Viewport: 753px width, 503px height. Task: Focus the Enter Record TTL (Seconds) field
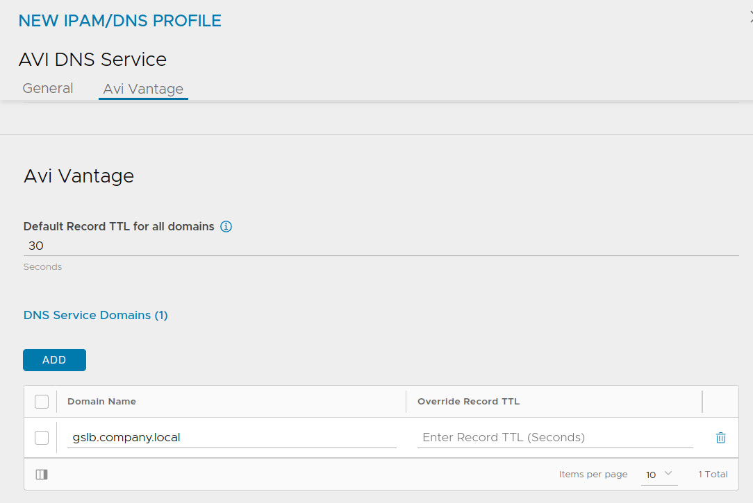(x=555, y=437)
